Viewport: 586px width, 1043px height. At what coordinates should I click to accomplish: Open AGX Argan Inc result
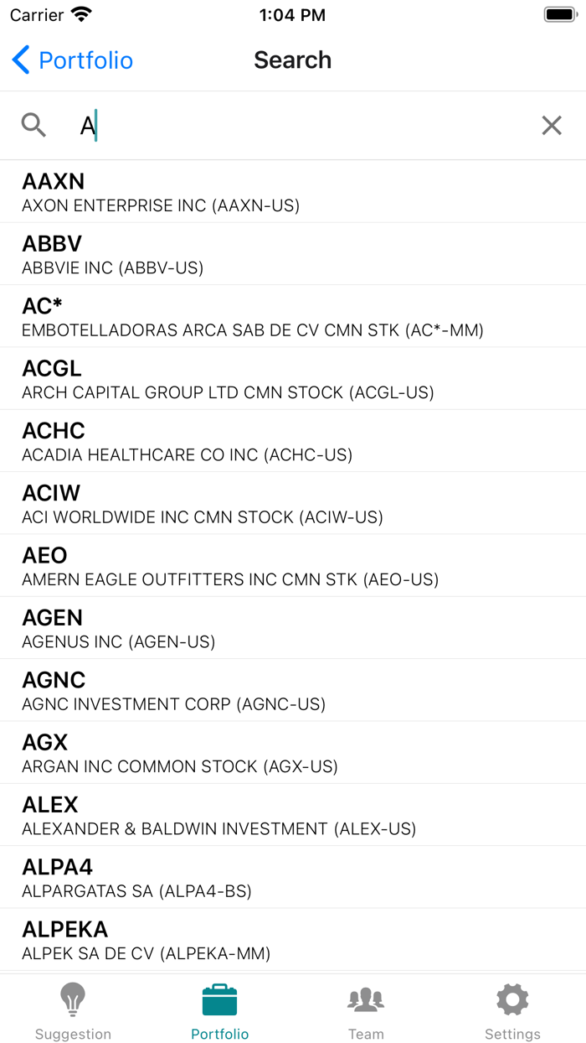click(x=293, y=753)
